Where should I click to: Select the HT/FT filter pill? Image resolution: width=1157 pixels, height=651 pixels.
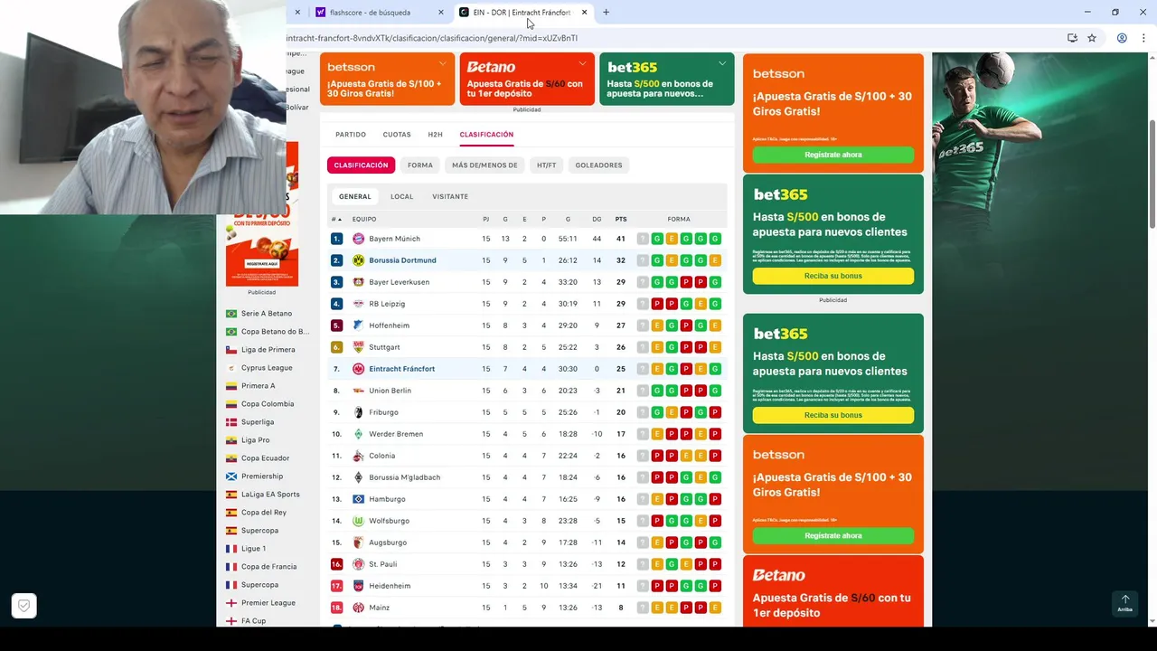547,165
